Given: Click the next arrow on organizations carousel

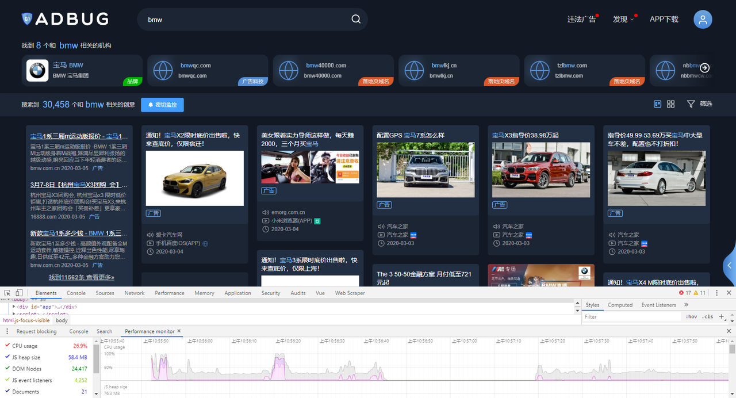Looking at the screenshot, I should coord(705,68).
